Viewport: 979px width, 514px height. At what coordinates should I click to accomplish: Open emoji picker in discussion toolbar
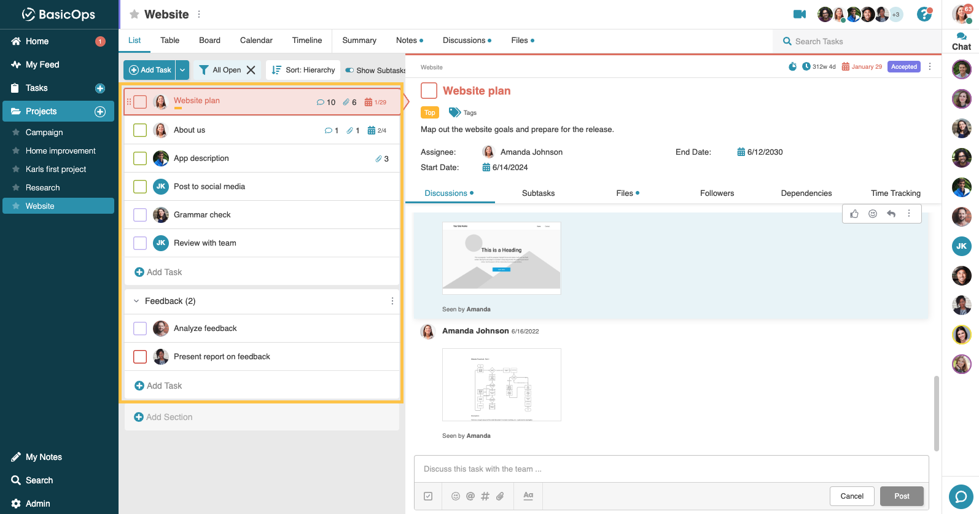455,496
